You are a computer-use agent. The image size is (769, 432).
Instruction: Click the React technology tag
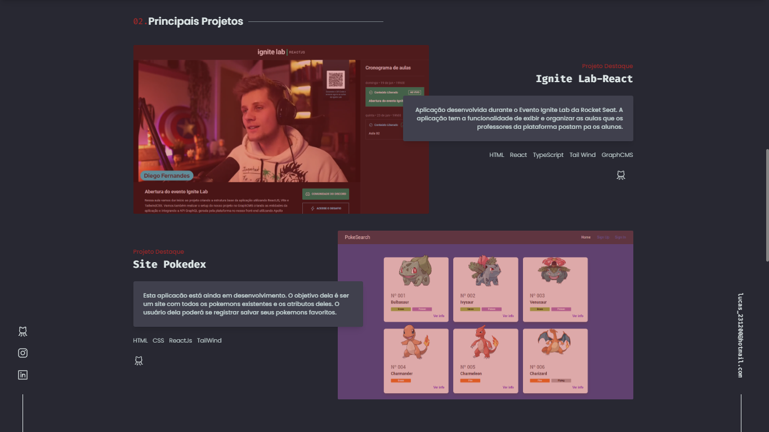point(518,155)
